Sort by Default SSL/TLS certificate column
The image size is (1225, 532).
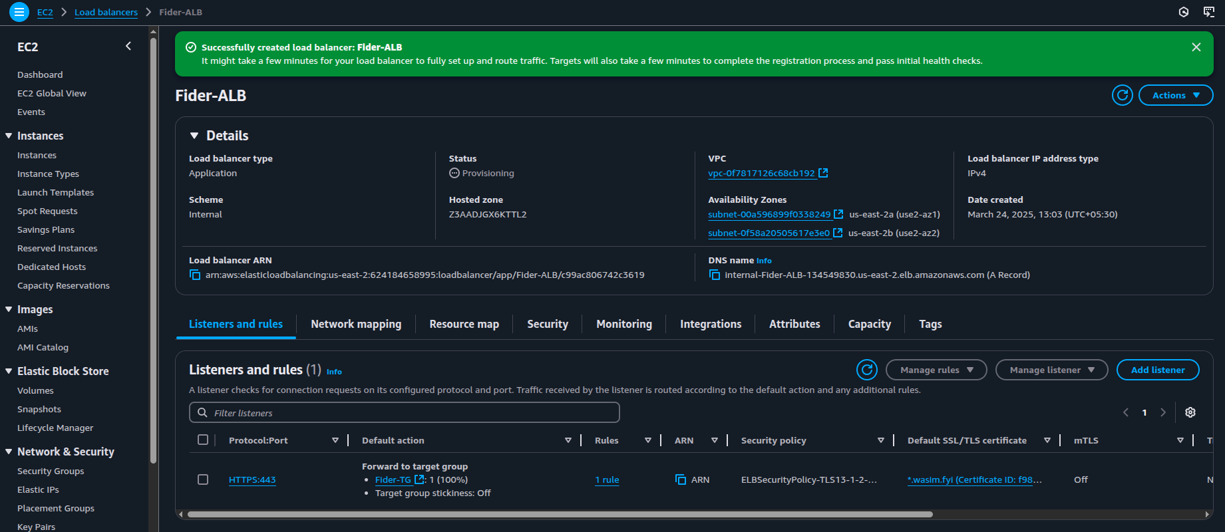coord(1047,440)
